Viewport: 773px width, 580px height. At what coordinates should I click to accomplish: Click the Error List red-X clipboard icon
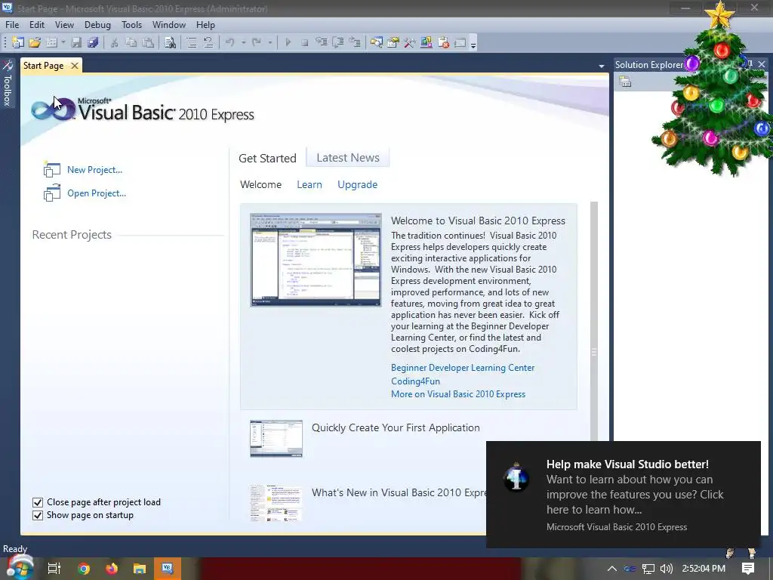click(443, 43)
